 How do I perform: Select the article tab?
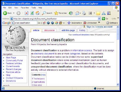36,30
